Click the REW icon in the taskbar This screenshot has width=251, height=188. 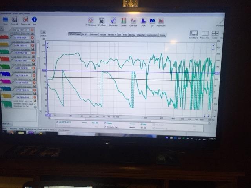click(x=31, y=133)
